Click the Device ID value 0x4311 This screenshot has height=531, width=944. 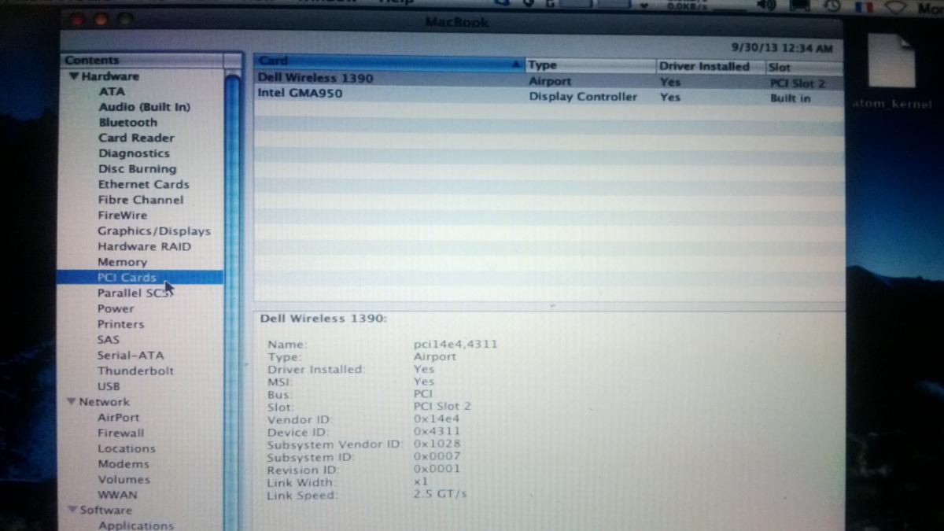pos(437,431)
